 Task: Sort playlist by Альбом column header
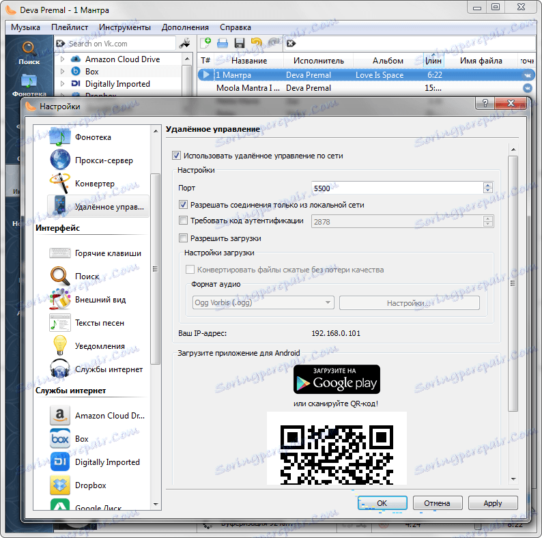[388, 61]
